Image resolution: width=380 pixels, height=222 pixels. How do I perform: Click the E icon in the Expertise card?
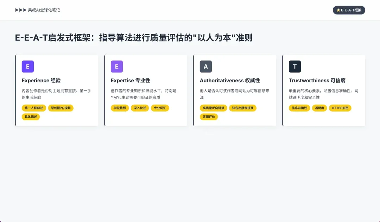point(117,66)
